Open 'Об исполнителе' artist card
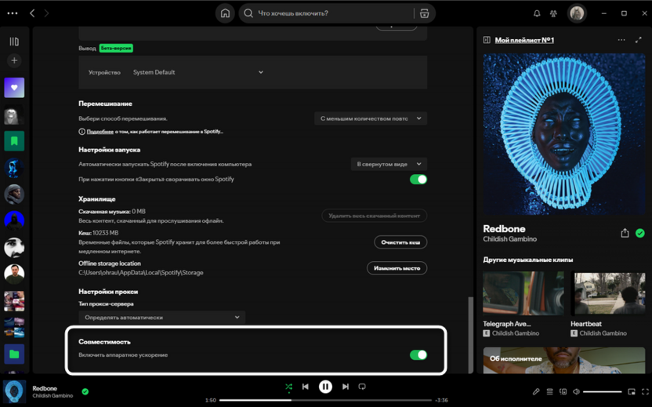Screen dimensions: 652x407 tap(564, 361)
